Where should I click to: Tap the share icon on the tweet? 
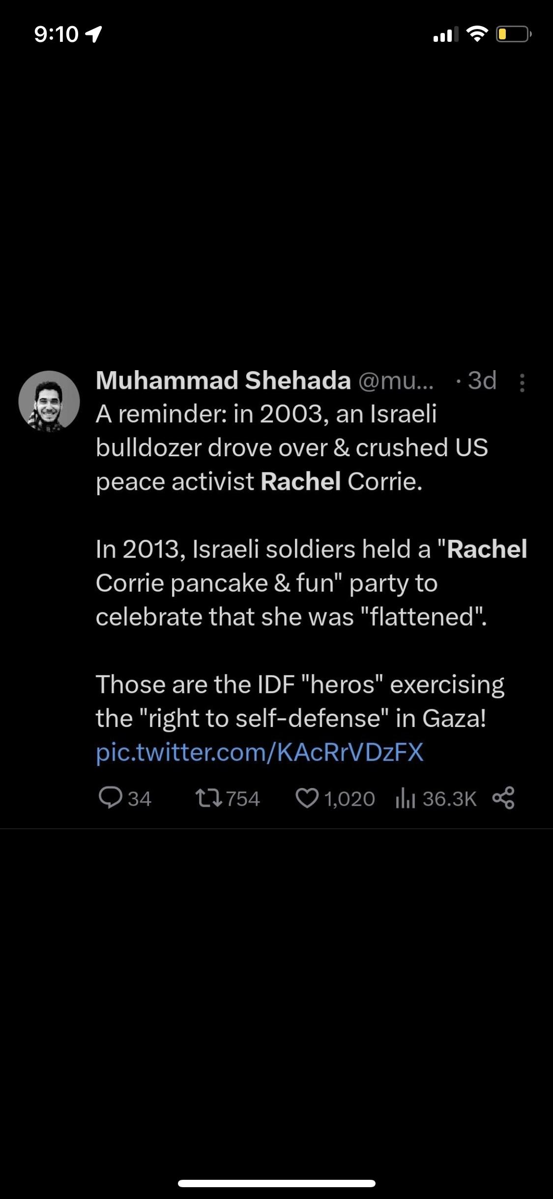point(503,798)
